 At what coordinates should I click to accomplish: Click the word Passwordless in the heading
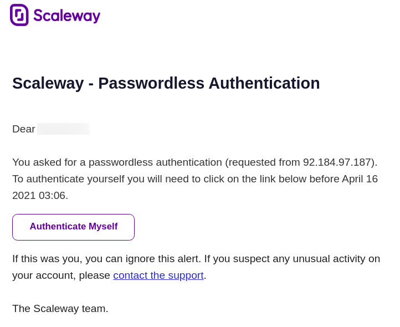pyautogui.click(x=151, y=83)
